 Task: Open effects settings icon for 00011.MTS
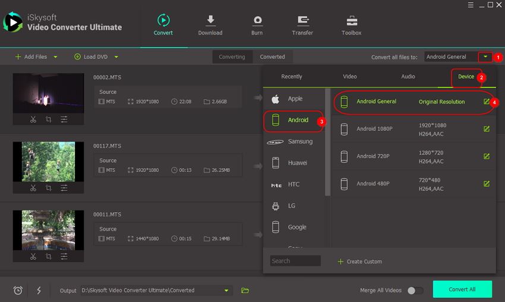(64, 257)
